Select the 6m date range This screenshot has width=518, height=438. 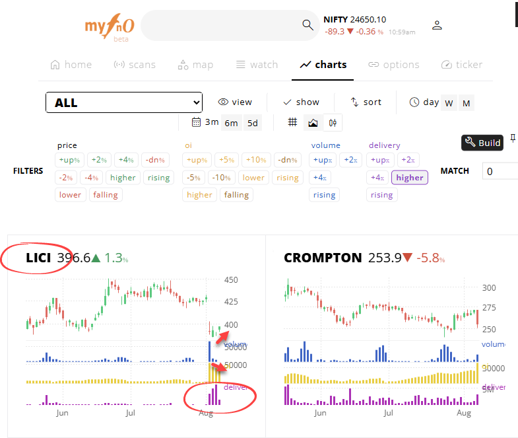click(231, 123)
